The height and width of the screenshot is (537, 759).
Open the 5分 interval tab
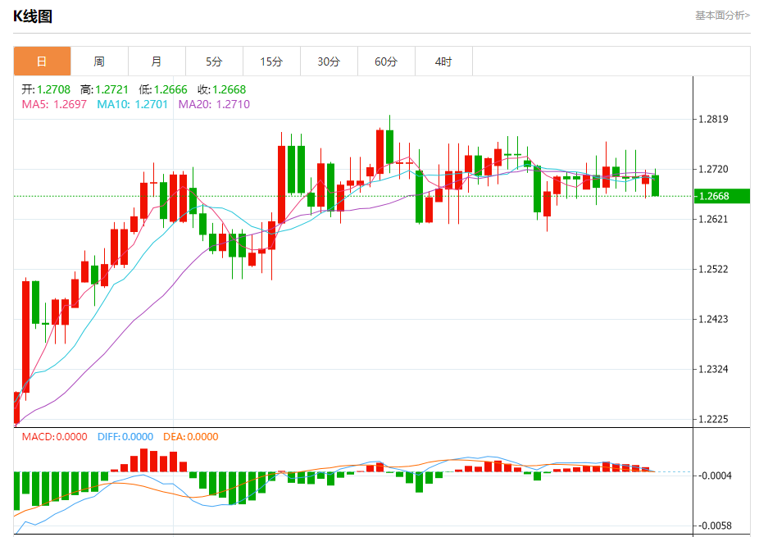pos(214,61)
